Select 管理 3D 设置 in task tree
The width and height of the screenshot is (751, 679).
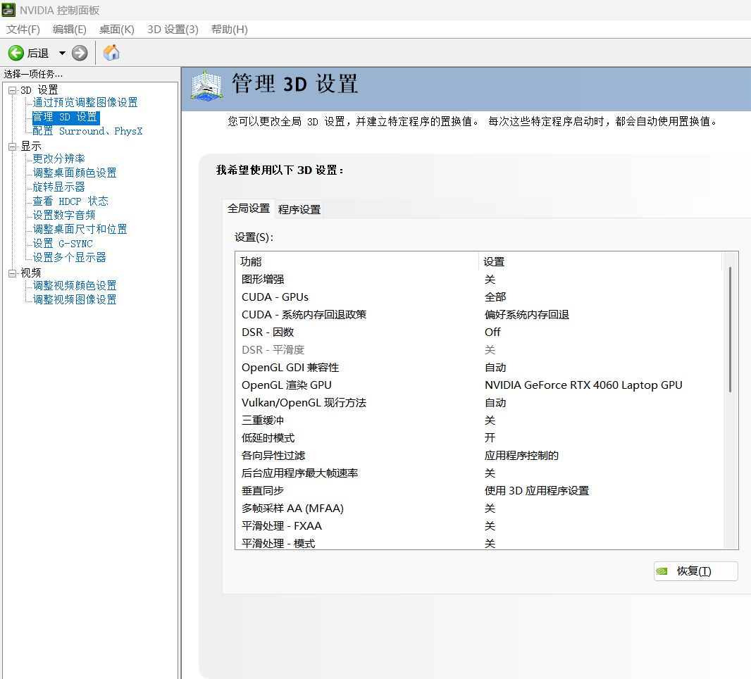66,117
